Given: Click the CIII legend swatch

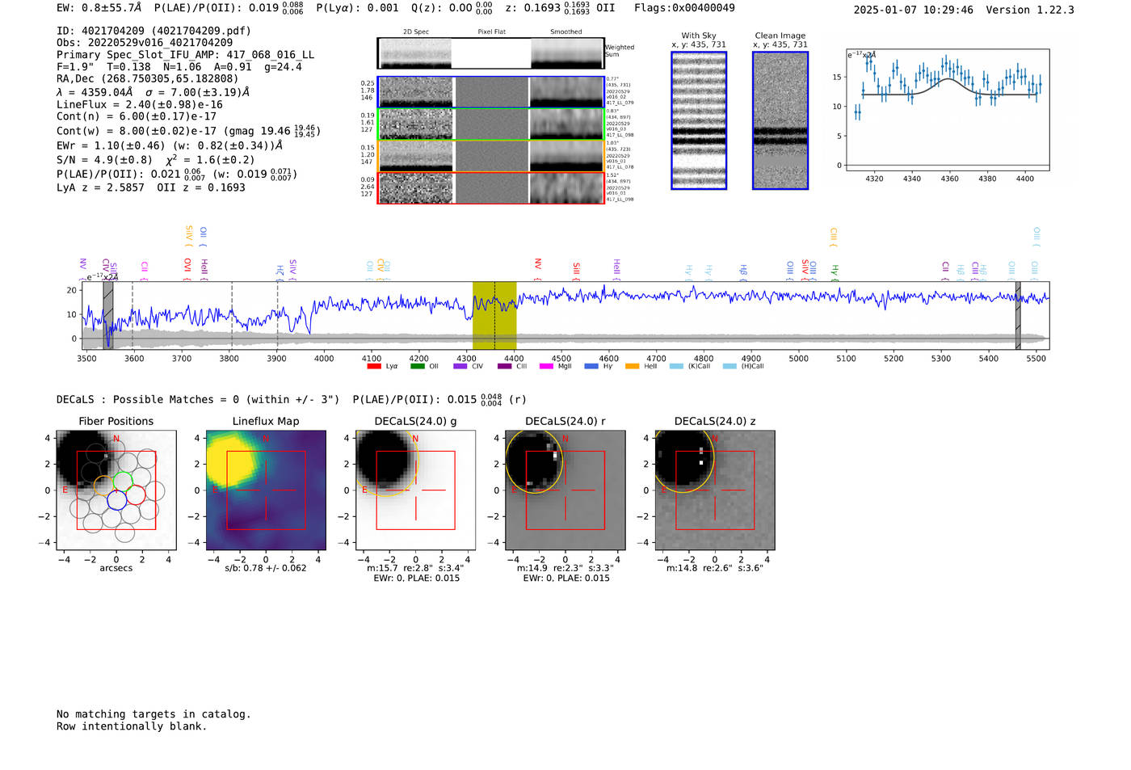Looking at the screenshot, I should [x=504, y=366].
